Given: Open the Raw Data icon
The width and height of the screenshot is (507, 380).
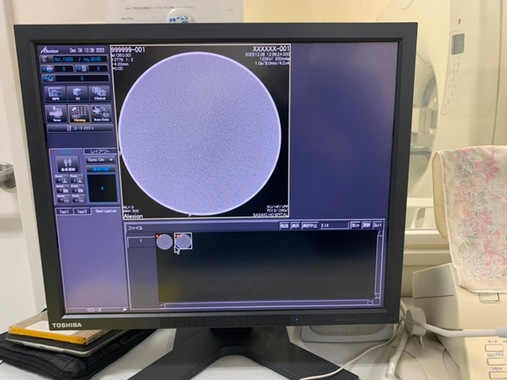Looking at the screenshot, I should tap(100, 113).
